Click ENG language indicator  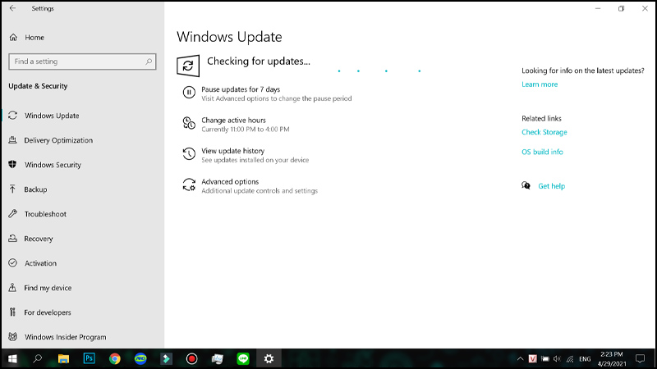(585, 359)
